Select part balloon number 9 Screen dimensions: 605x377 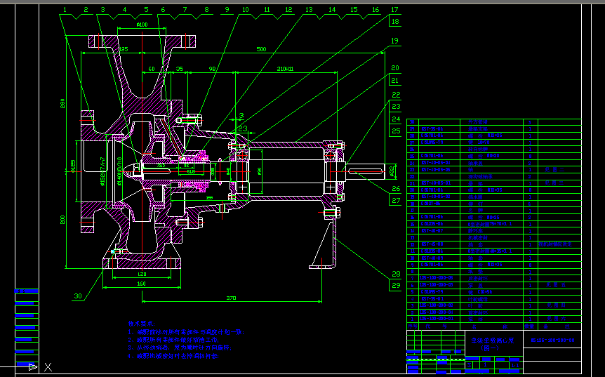227,10
